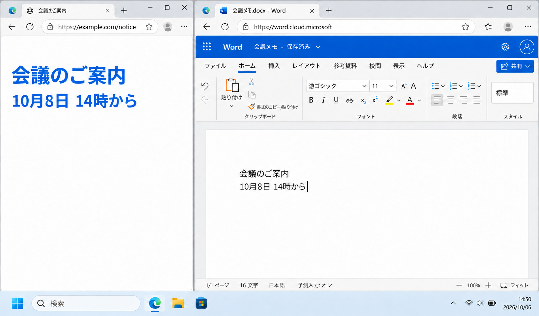The height and width of the screenshot is (316, 539).
Task: Go back in the notice browser window
Action: tap(12, 27)
